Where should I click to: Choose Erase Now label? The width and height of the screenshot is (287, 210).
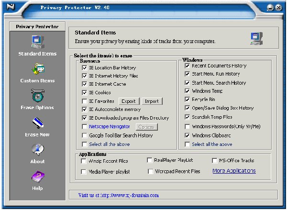(x=37, y=134)
